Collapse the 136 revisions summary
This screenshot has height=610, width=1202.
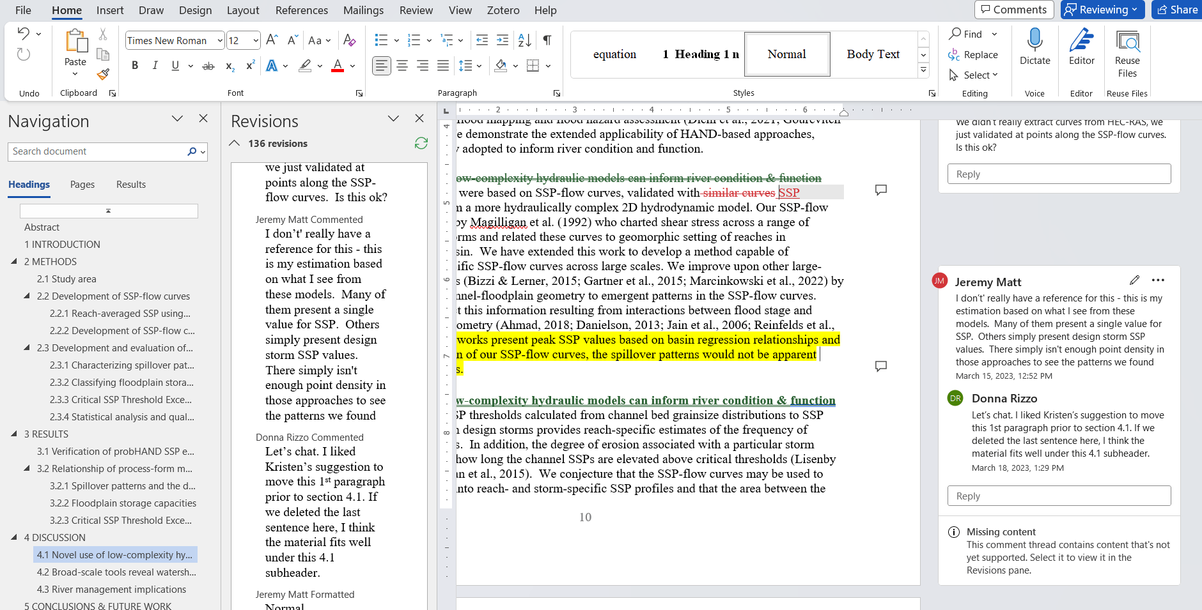[235, 143]
